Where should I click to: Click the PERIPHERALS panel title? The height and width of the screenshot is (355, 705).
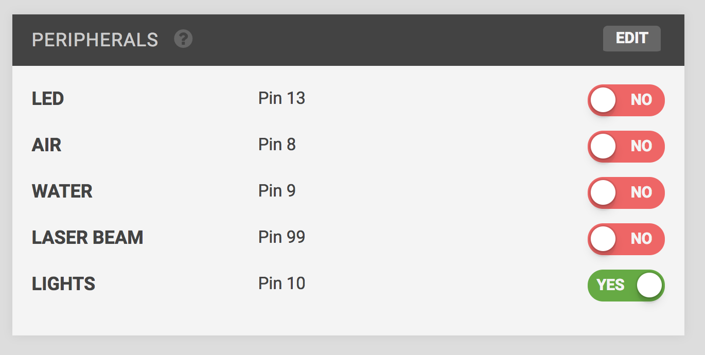95,40
